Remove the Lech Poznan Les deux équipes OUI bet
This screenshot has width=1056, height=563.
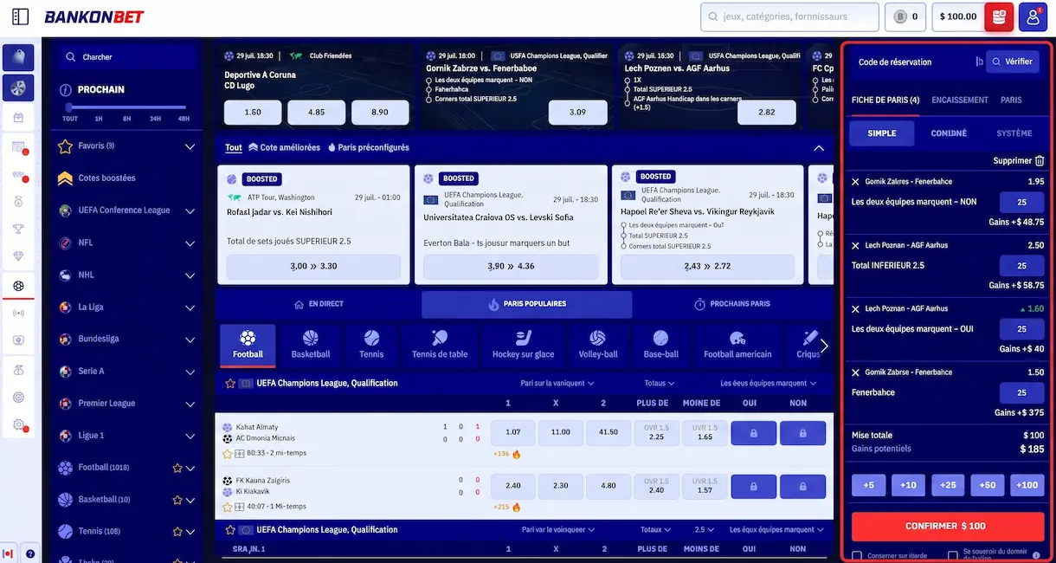[855, 308]
